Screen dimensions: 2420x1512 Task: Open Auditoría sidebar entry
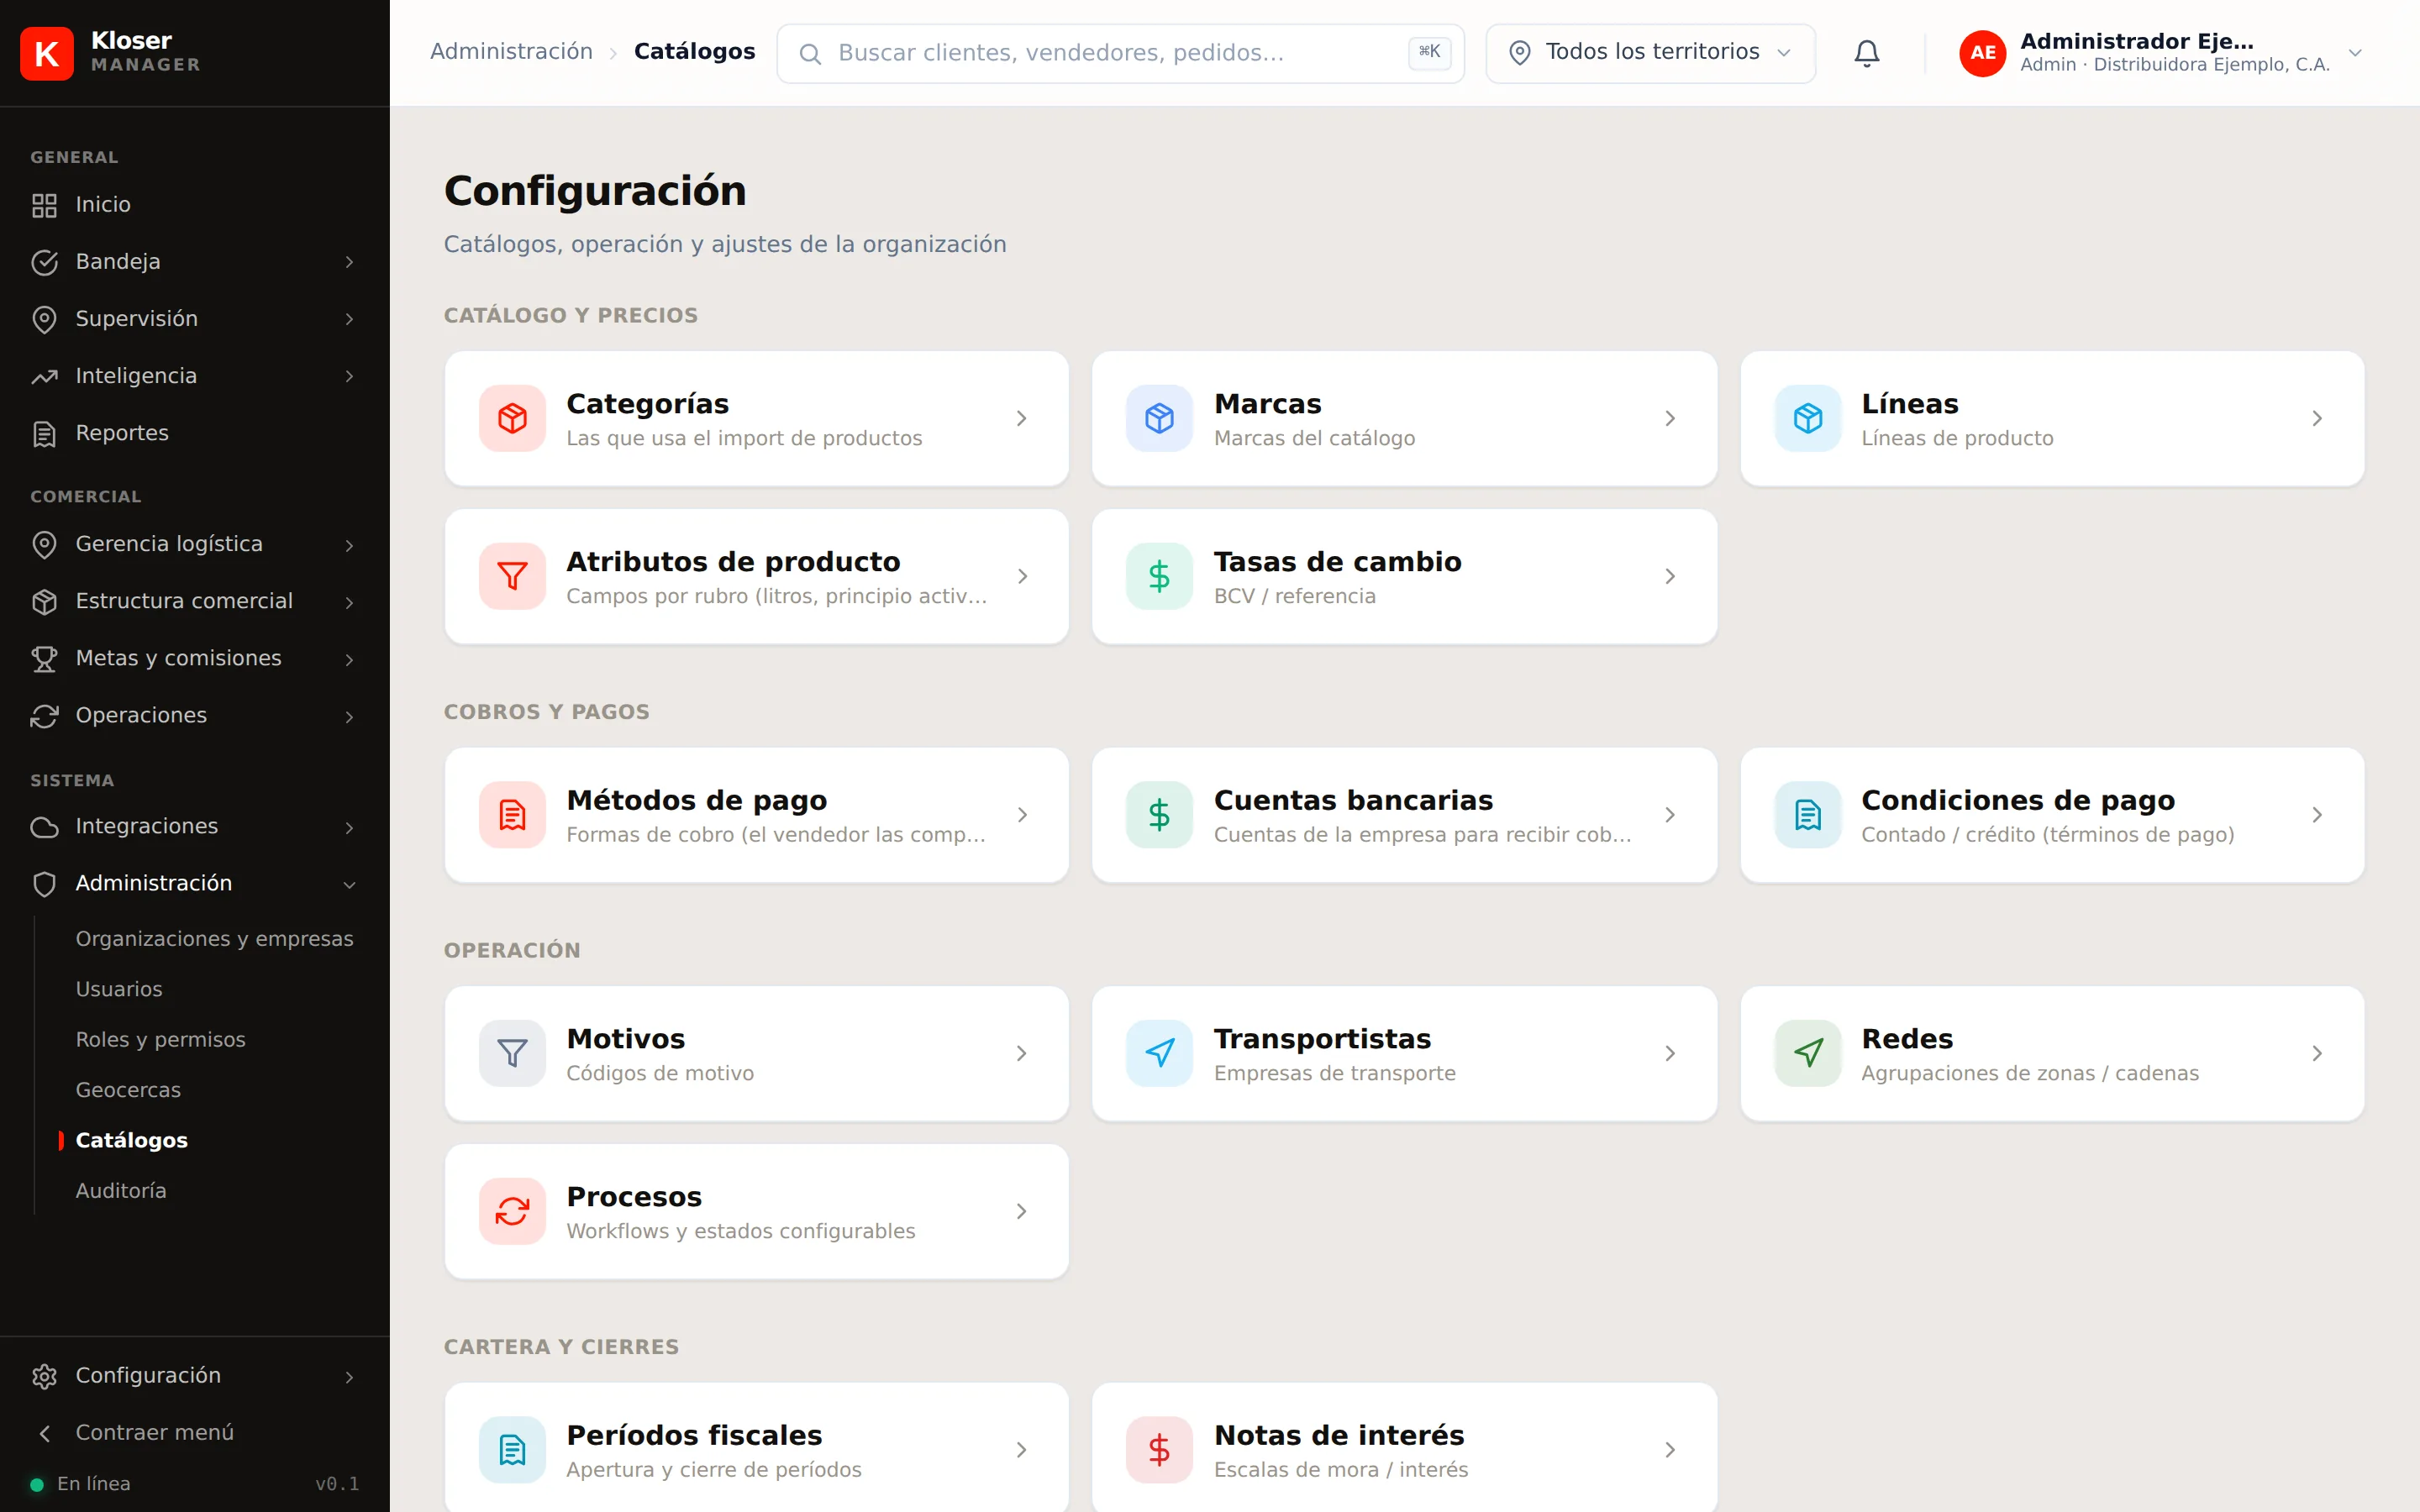pos(121,1191)
